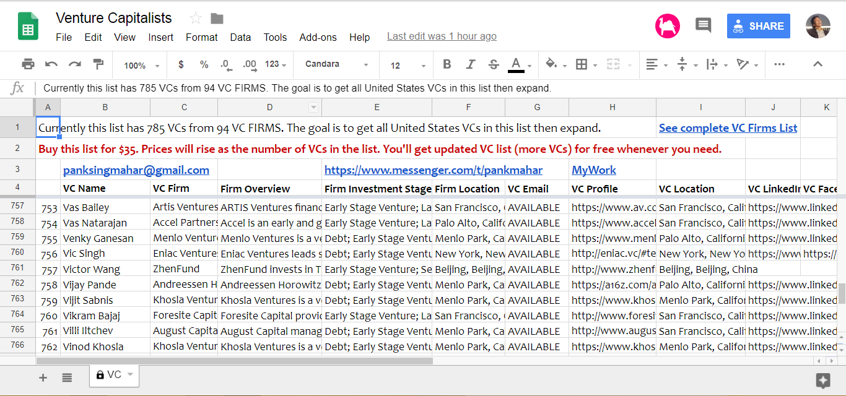The width and height of the screenshot is (846, 396).
Task: Click the horizontal scrollbar thumb
Action: coord(234,361)
